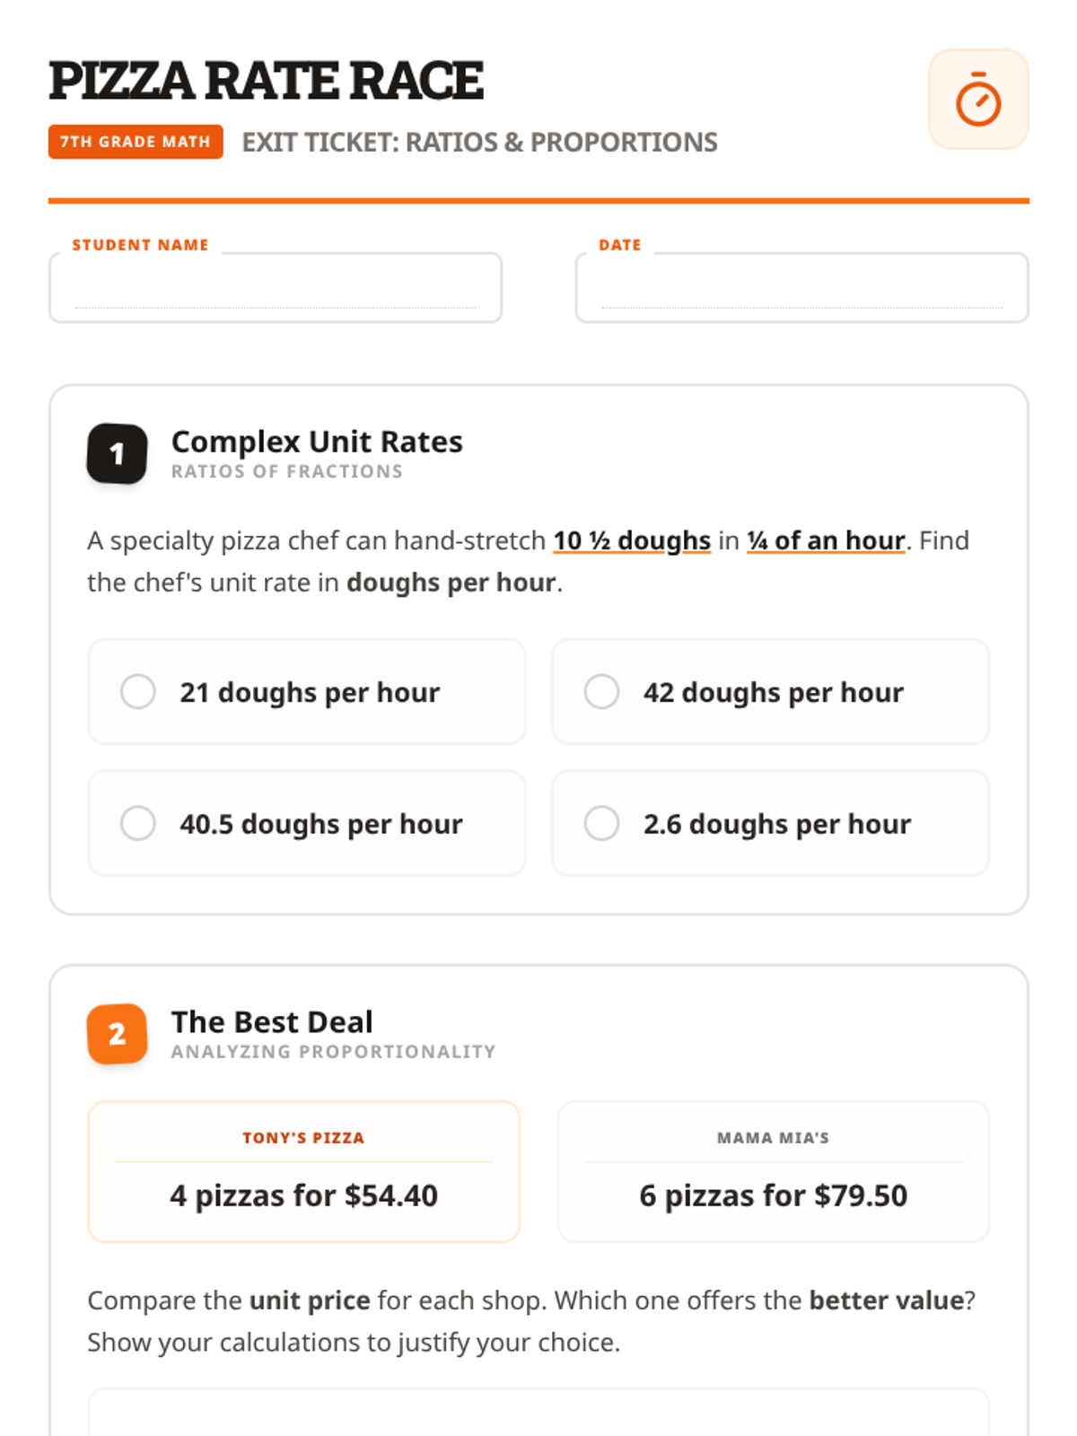Choose the 42 doughs per hour answer

pos(770,692)
